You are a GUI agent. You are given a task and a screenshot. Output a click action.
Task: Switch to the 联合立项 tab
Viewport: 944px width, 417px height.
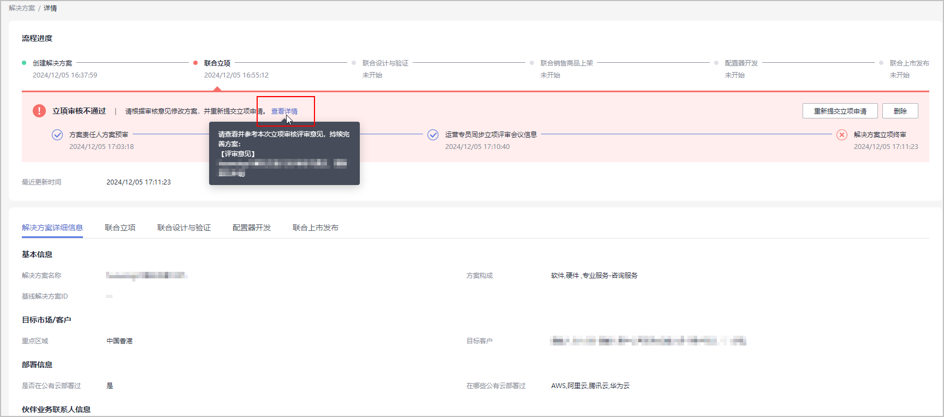click(120, 228)
